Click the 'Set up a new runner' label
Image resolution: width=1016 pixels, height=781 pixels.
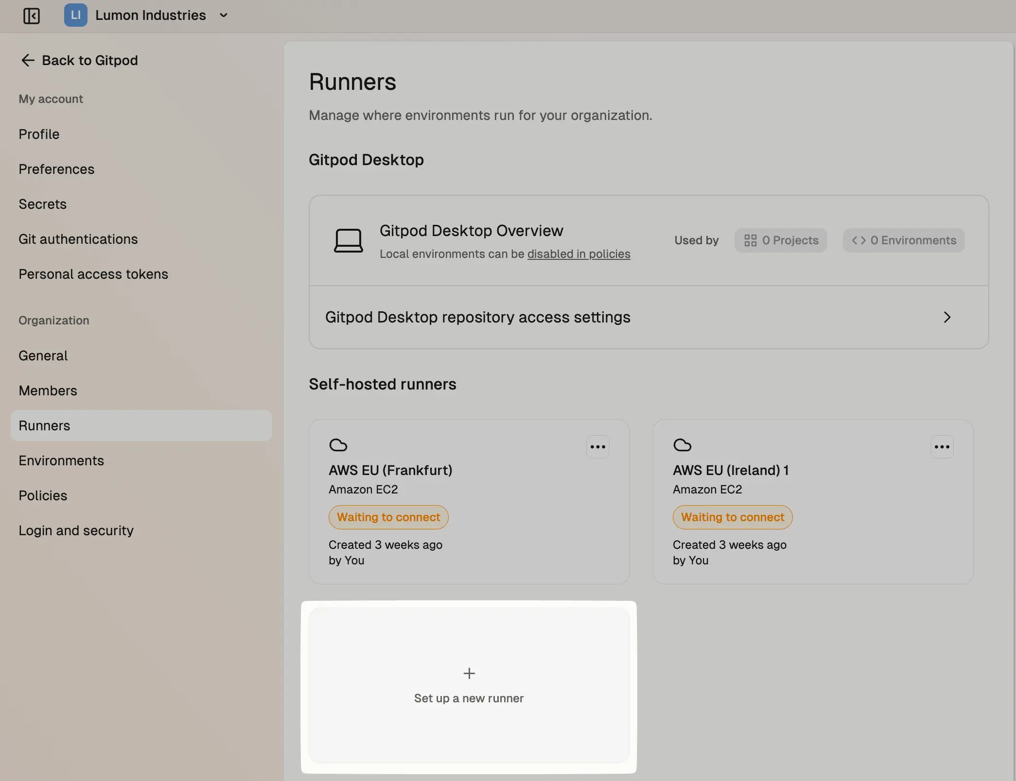[x=469, y=698]
